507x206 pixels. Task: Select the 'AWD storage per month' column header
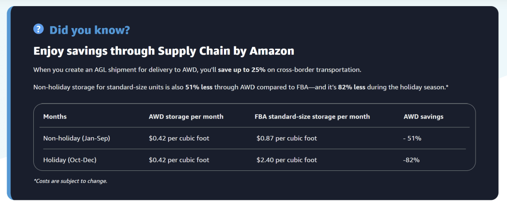pos(186,117)
